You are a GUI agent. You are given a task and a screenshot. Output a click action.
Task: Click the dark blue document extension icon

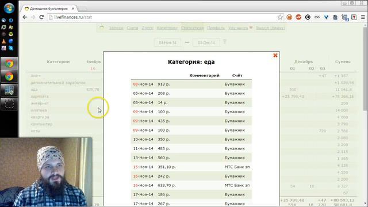(x=335, y=17)
